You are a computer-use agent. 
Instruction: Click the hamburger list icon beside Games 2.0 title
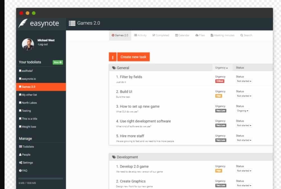72,23
